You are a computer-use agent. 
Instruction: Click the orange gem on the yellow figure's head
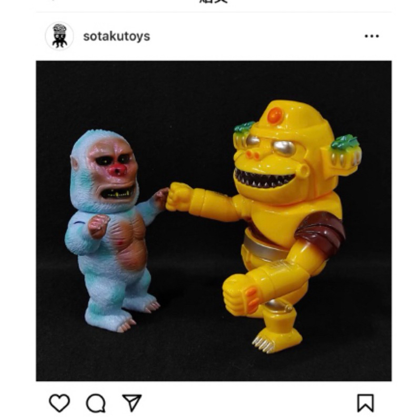pos(275,115)
